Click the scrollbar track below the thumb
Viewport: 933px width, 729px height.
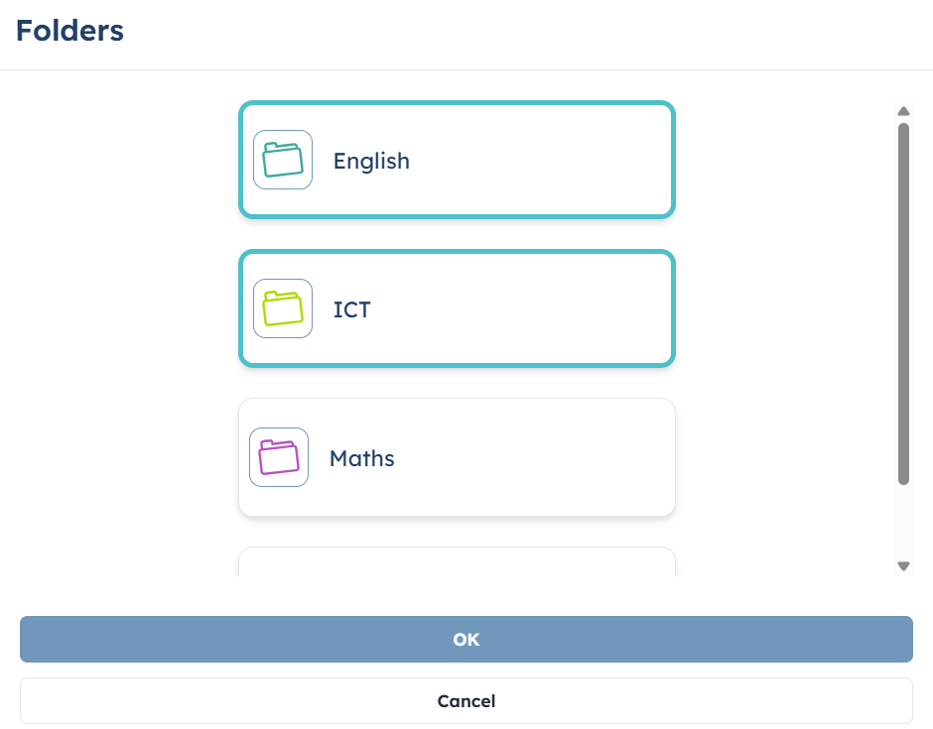[903, 522]
